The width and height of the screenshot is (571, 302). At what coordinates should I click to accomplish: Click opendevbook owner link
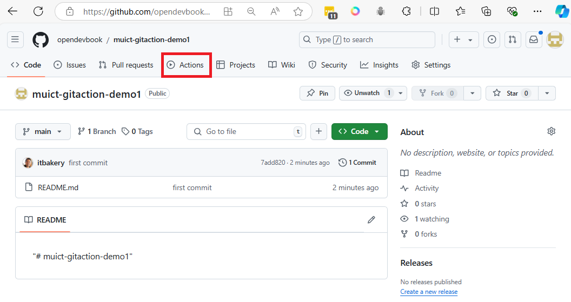point(79,39)
